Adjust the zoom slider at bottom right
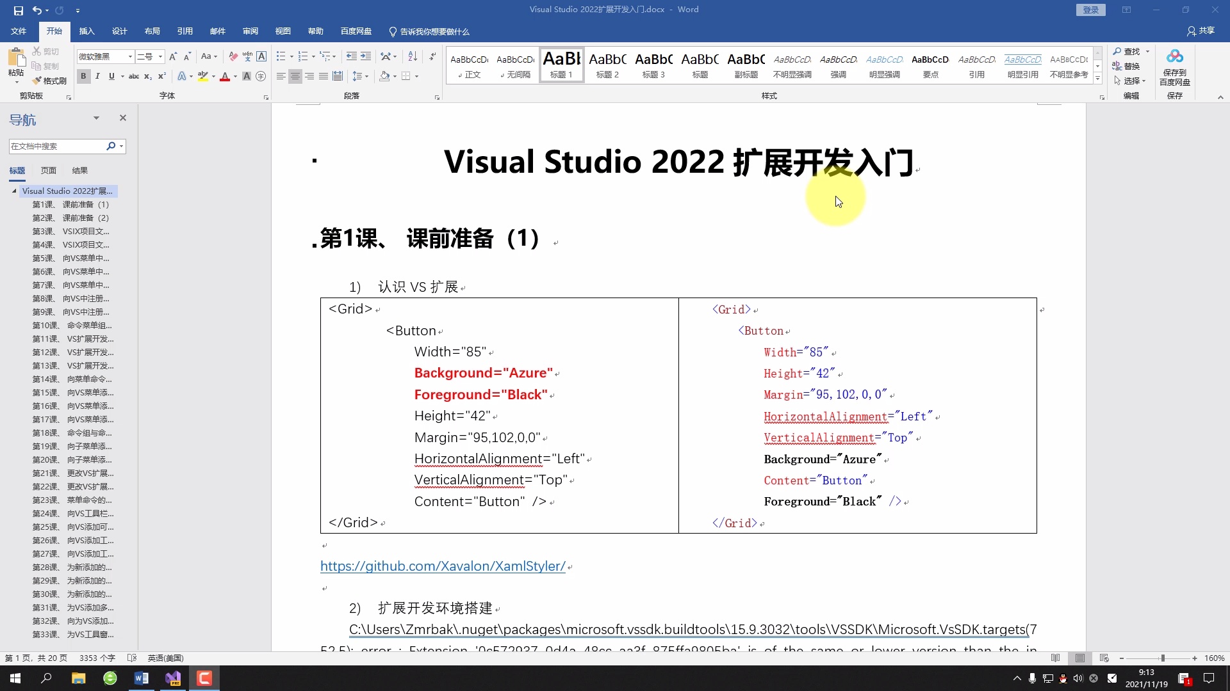The image size is (1230, 691). (x=1161, y=658)
